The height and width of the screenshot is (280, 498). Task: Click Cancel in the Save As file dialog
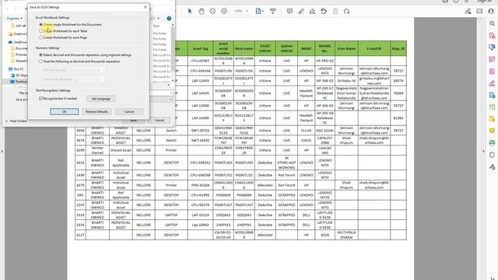(159, 121)
